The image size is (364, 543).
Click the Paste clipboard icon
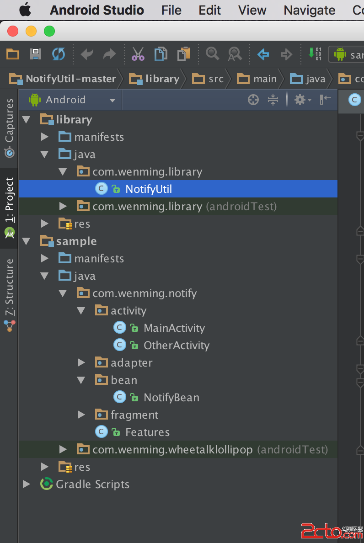184,54
